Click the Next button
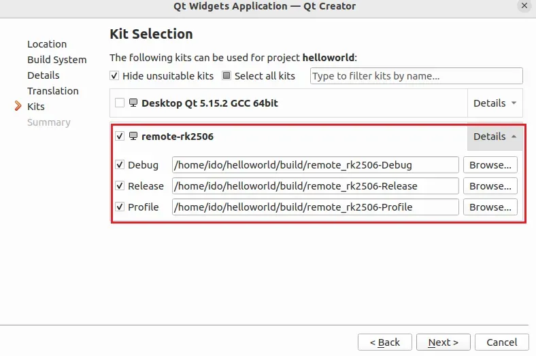 coord(443,342)
